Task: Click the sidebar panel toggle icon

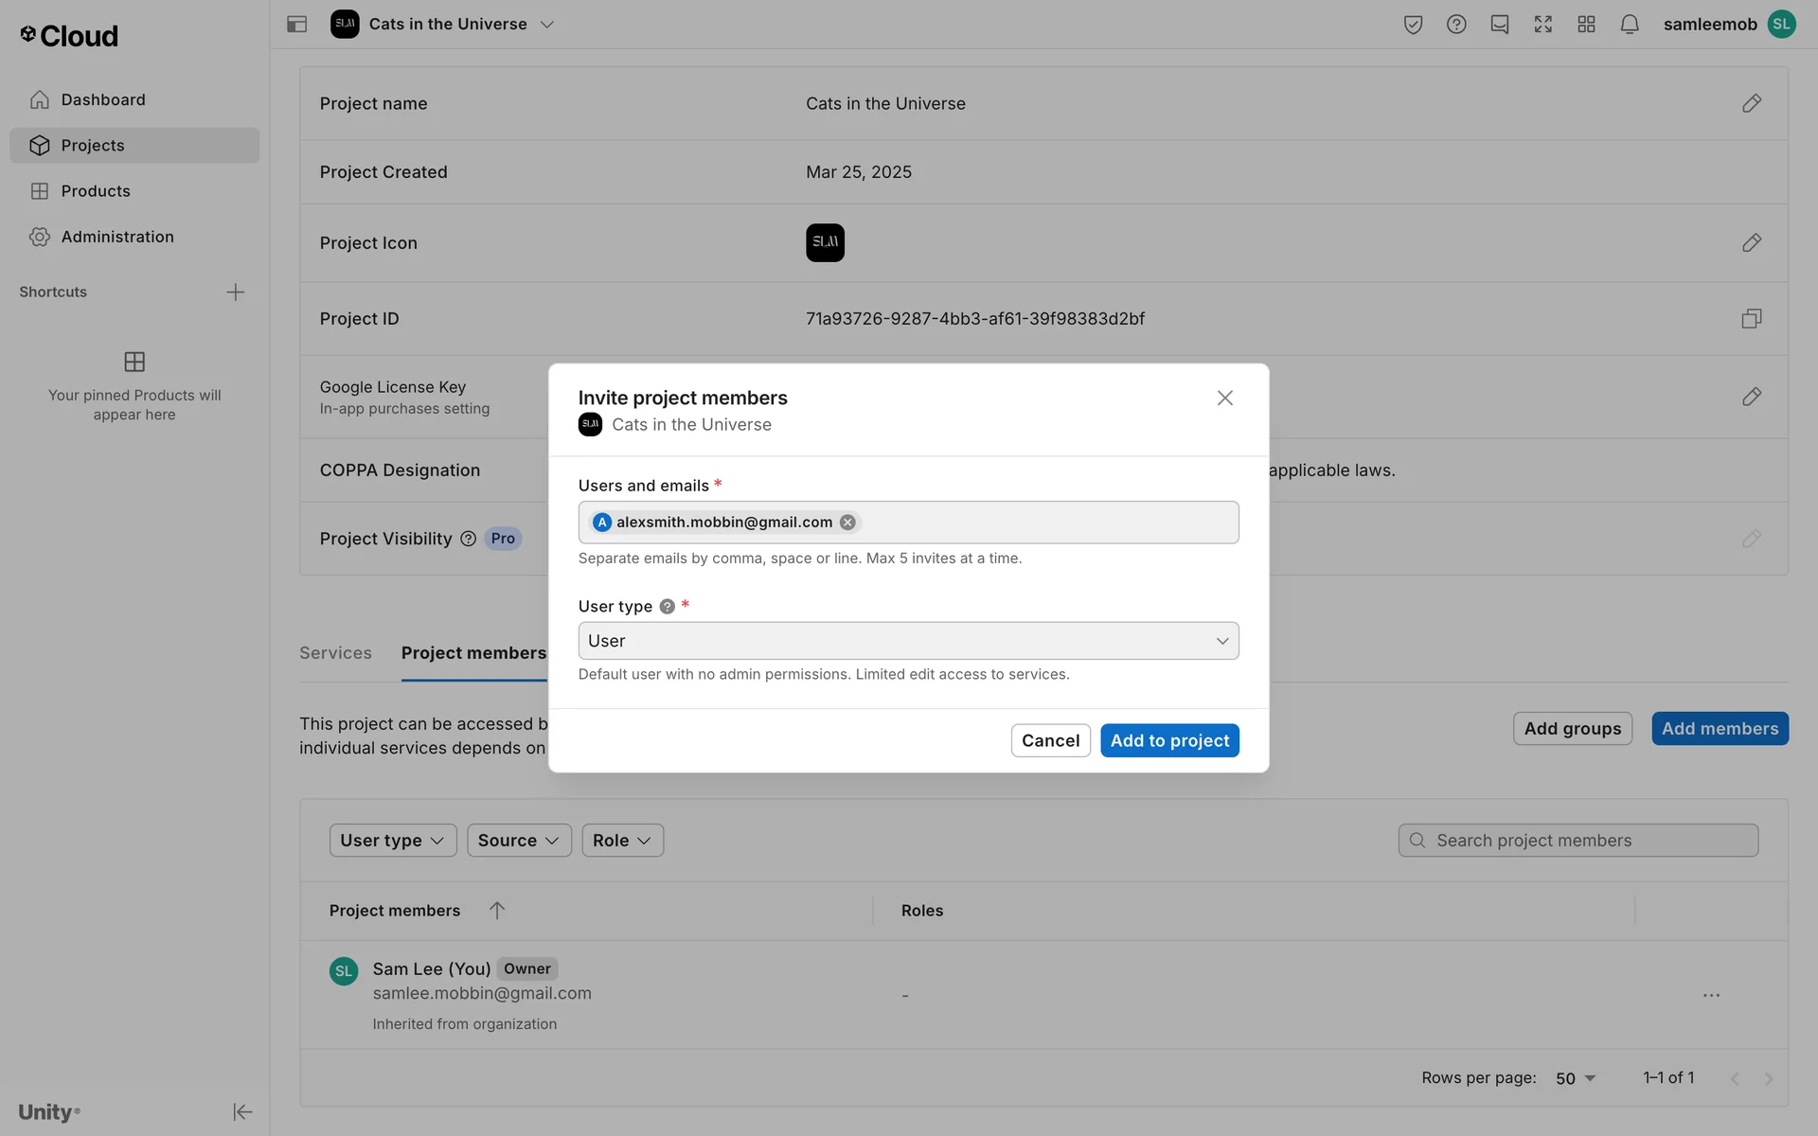Action: coord(296,25)
